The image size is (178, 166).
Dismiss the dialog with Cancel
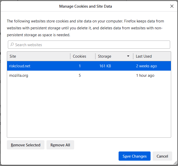pos(162,156)
